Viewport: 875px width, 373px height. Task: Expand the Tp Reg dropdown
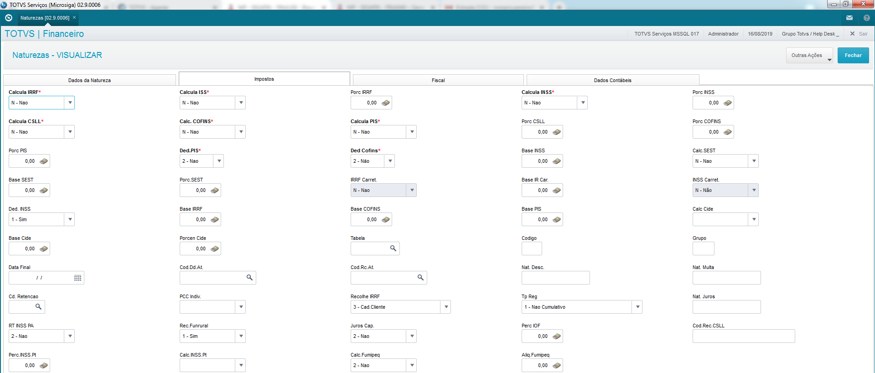coord(637,307)
